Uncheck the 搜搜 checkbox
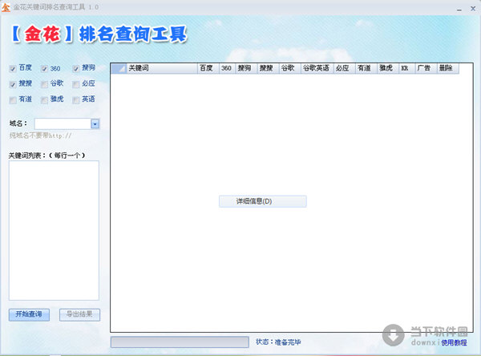This screenshot has height=356, width=481. point(13,84)
